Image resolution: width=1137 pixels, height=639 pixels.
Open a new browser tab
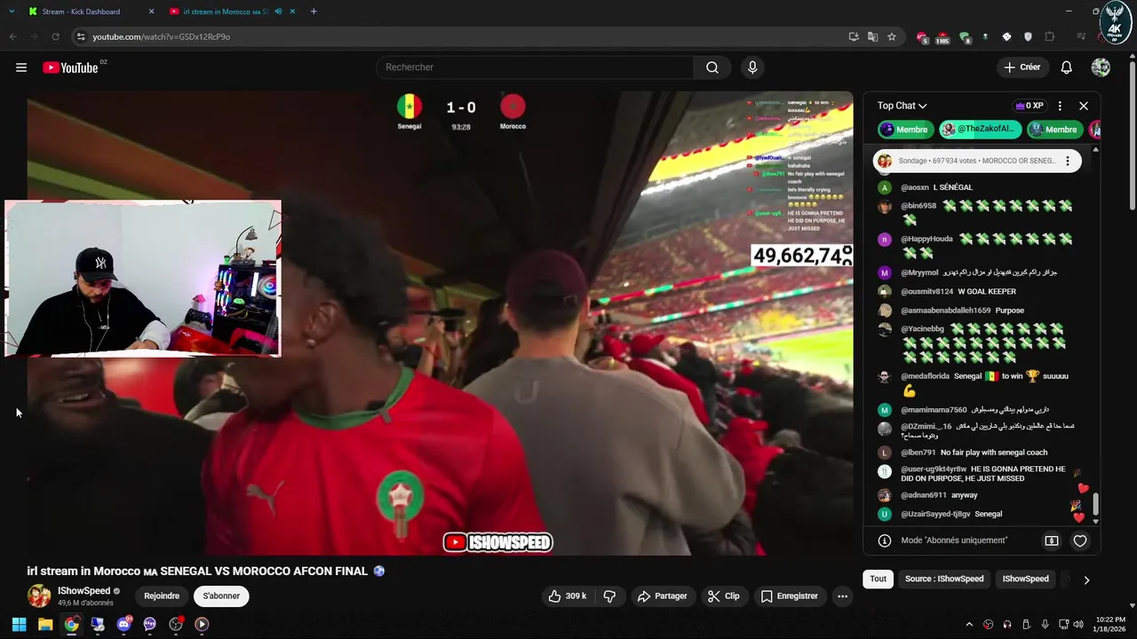[314, 12]
